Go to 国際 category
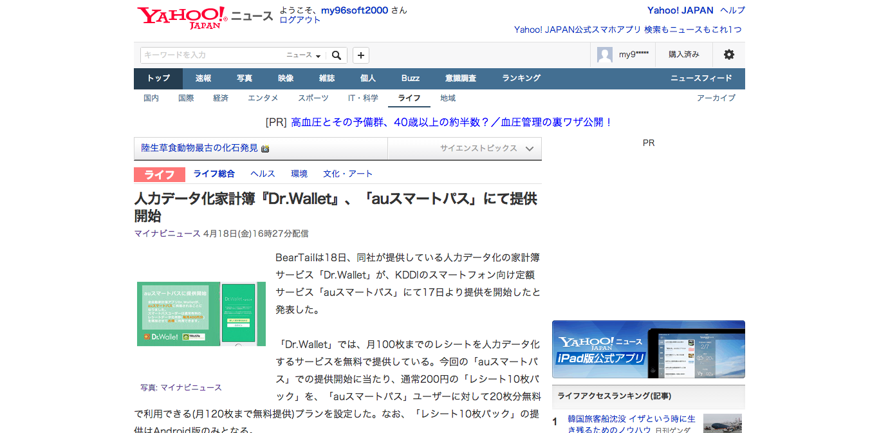 (x=186, y=98)
